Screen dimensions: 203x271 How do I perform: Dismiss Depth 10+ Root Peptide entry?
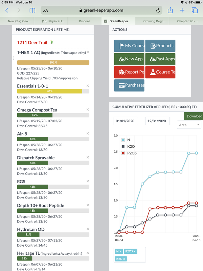point(88,205)
